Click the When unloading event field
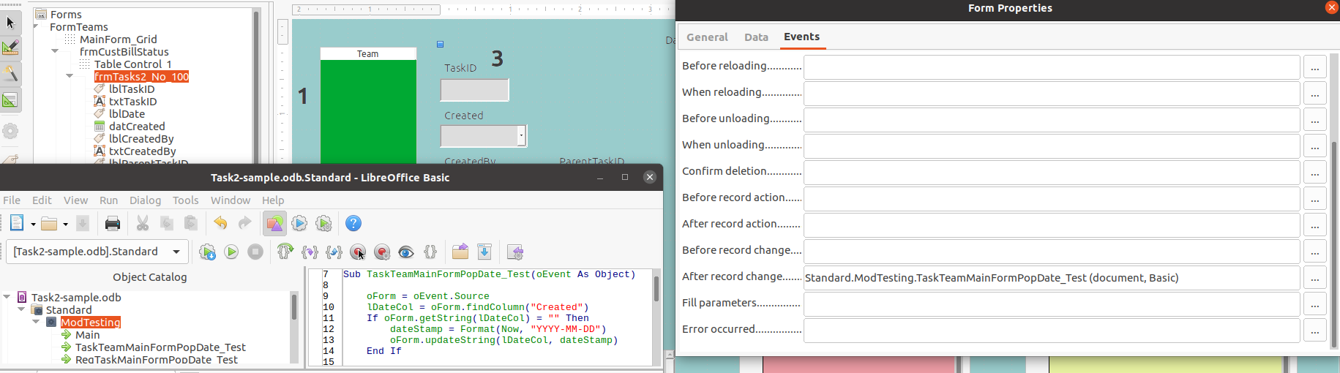This screenshot has width=1340, height=373. pos(1052,146)
